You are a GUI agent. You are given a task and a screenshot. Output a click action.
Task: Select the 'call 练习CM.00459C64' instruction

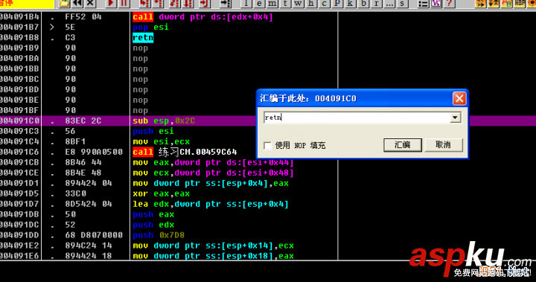point(185,152)
